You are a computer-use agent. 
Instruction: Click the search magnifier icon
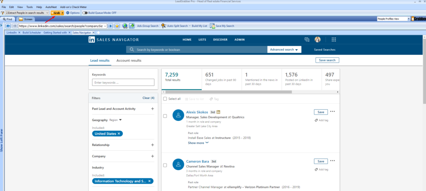click(x=132, y=50)
